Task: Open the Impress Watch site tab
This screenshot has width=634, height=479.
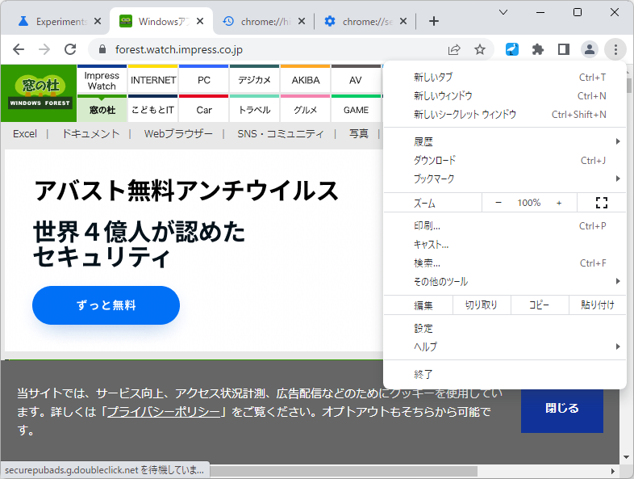Action: 102,81
